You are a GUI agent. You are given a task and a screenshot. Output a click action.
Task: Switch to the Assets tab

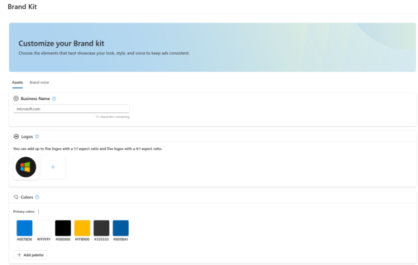[17, 82]
